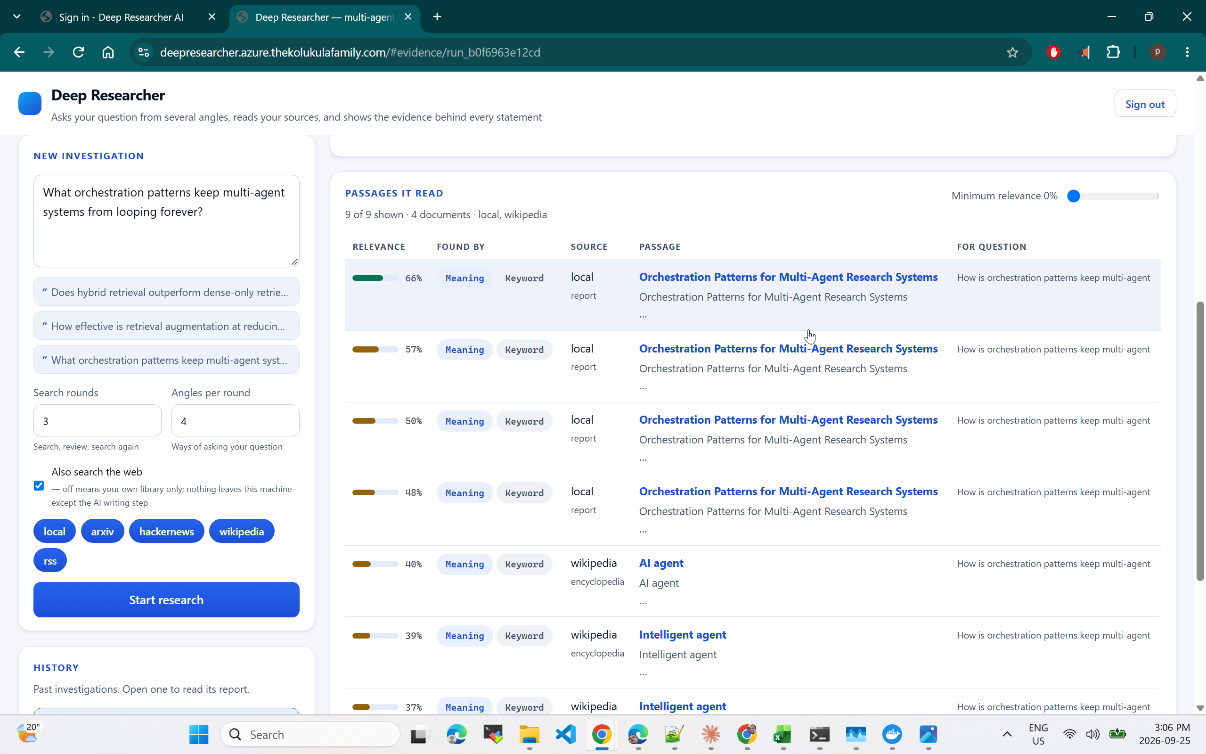Screen dimensions: 1206x754
Task: Open the Chrome three-dot menu
Action: point(1188,52)
